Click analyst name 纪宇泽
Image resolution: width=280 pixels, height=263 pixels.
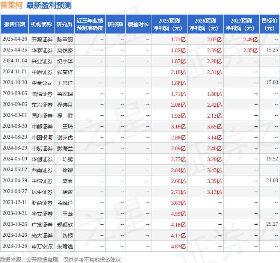(65, 61)
